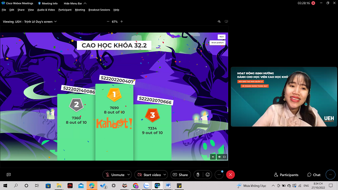The height and width of the screenshot is (190, 338).
Task: Open Microsoft Word in taskbar
Action: (x=168, y=186)
